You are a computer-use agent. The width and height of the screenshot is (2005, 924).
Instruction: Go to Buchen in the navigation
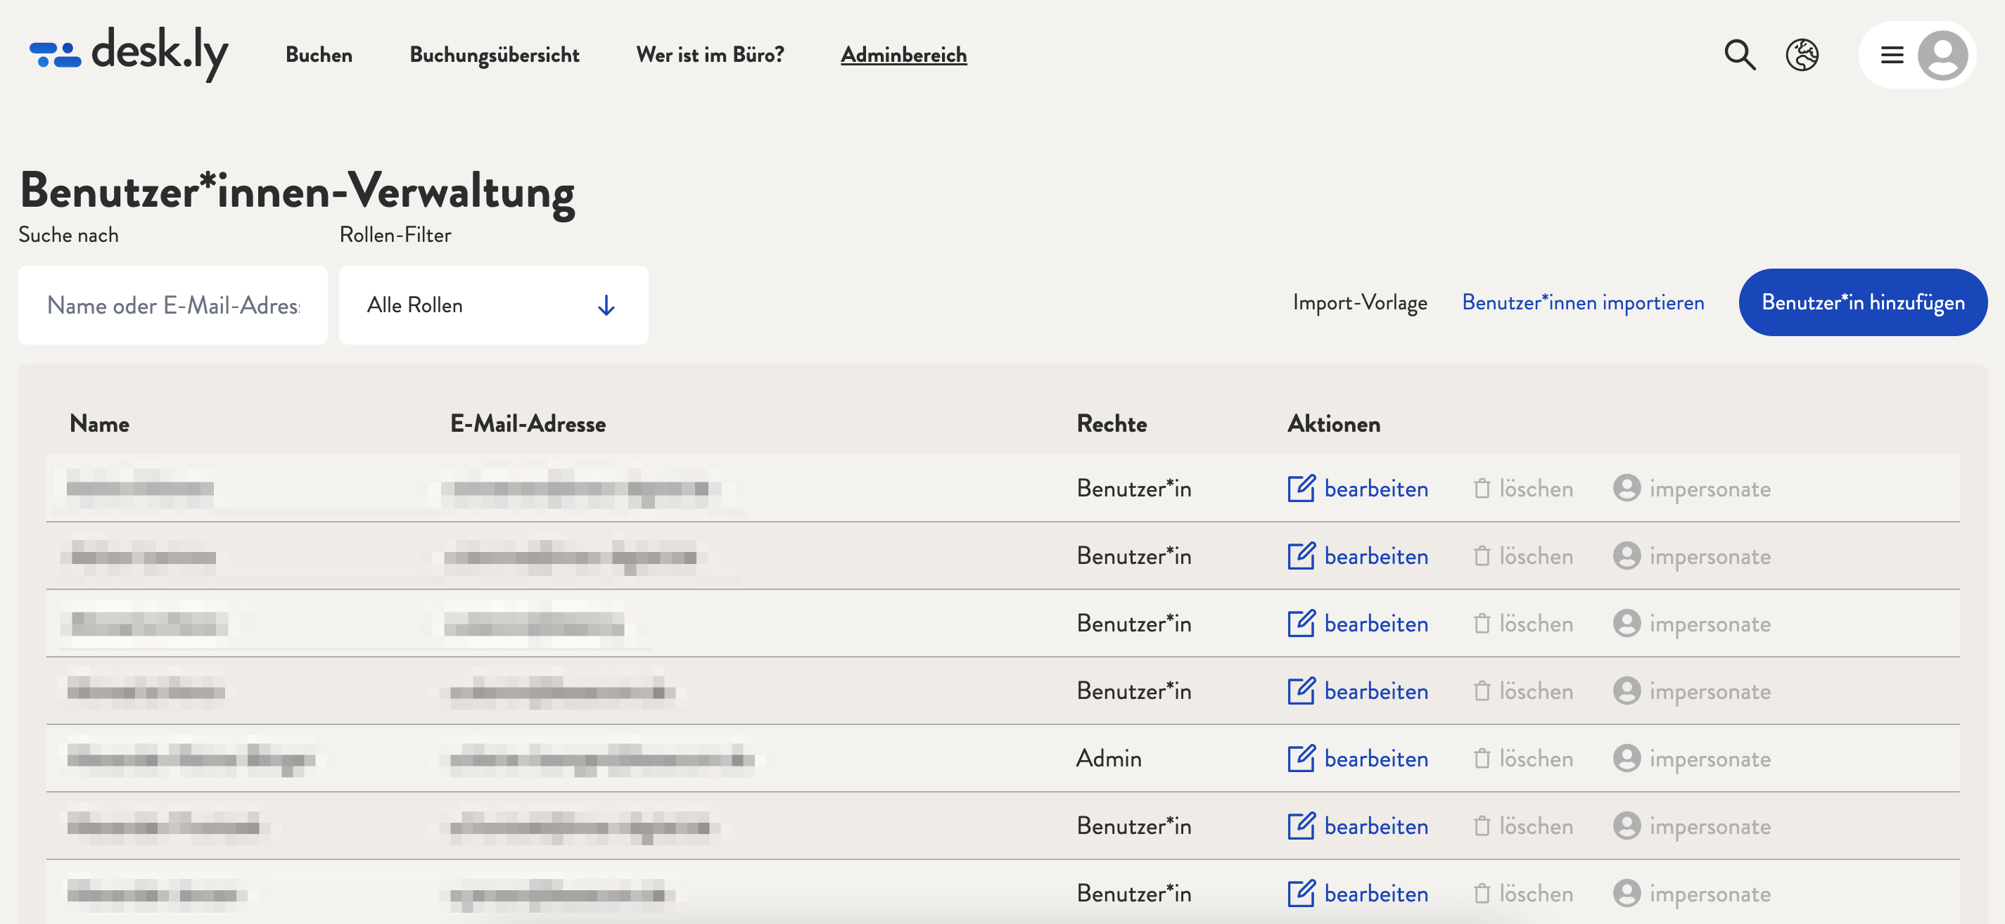pos(319,54)
